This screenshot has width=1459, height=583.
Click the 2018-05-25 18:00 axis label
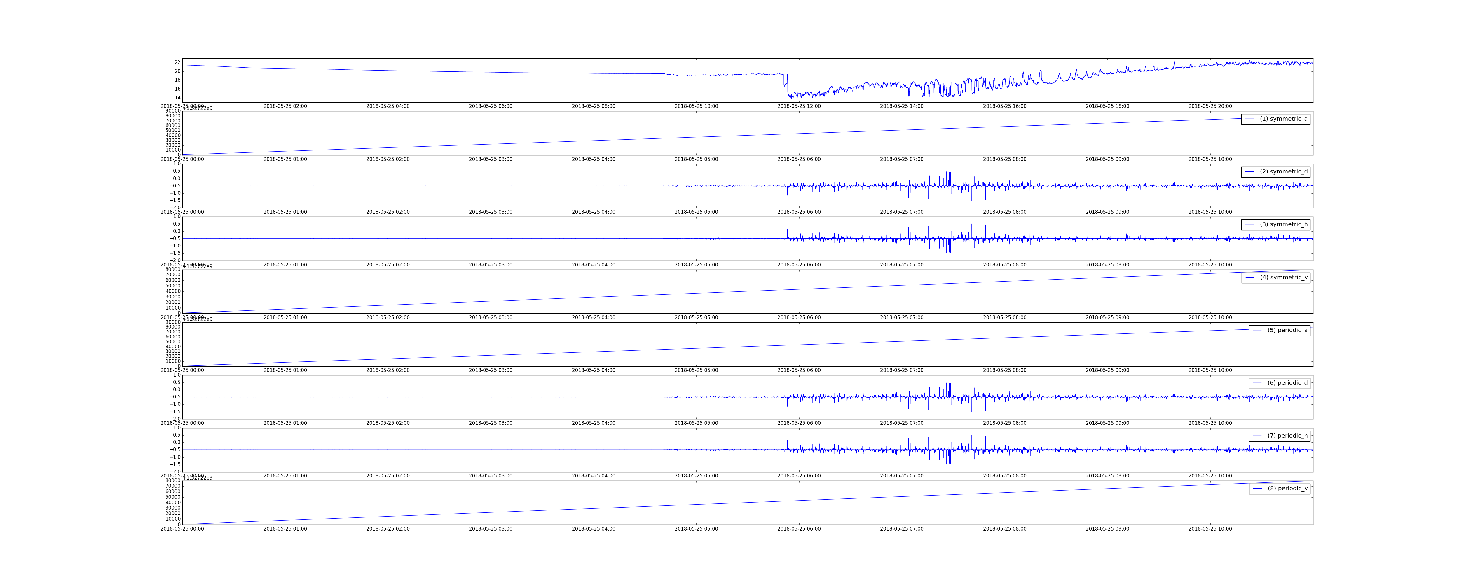(x=1107, y=106)
